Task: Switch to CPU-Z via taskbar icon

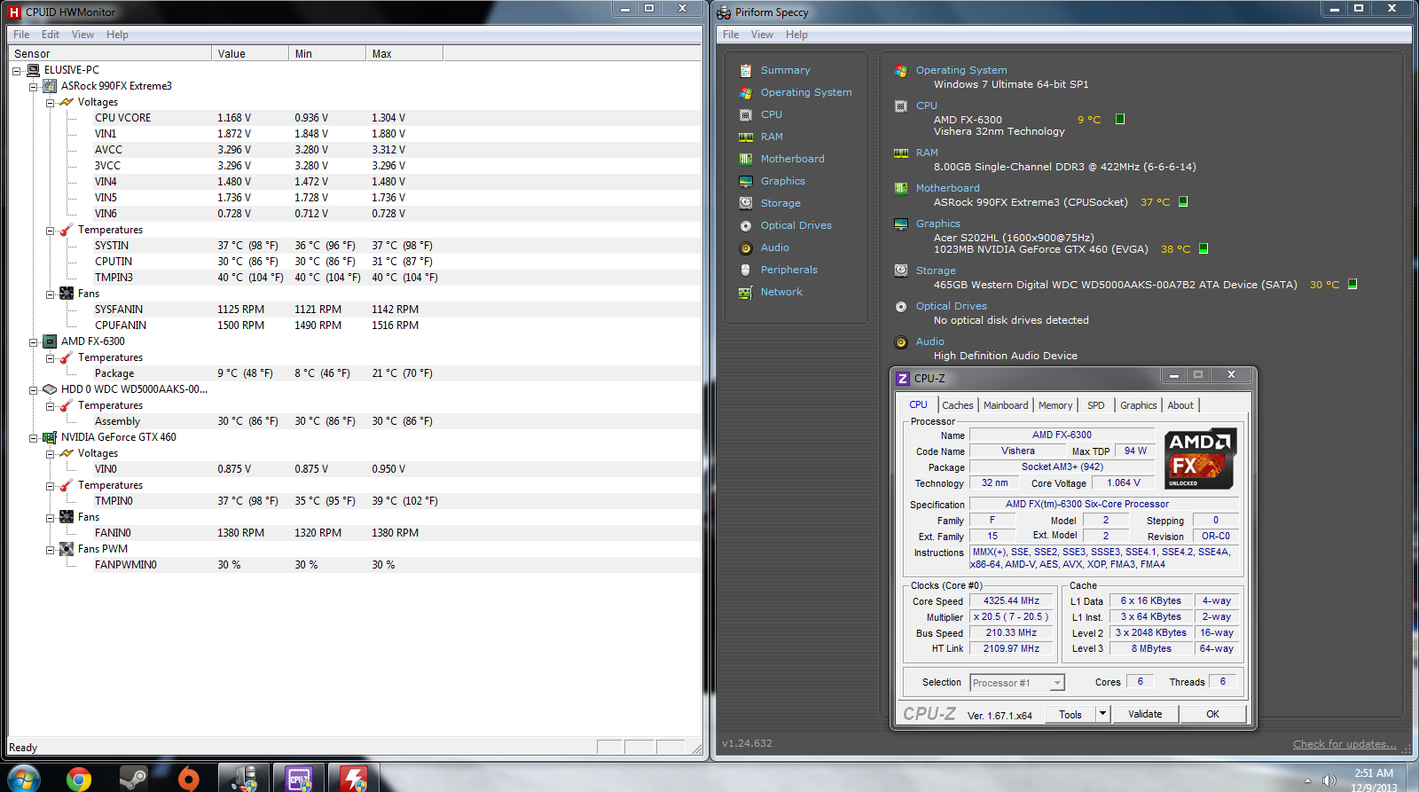Action: click(x=299, y=779)
